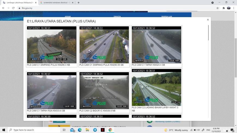
Task: Open Telegram from taskbar
Action: [95, 130]
